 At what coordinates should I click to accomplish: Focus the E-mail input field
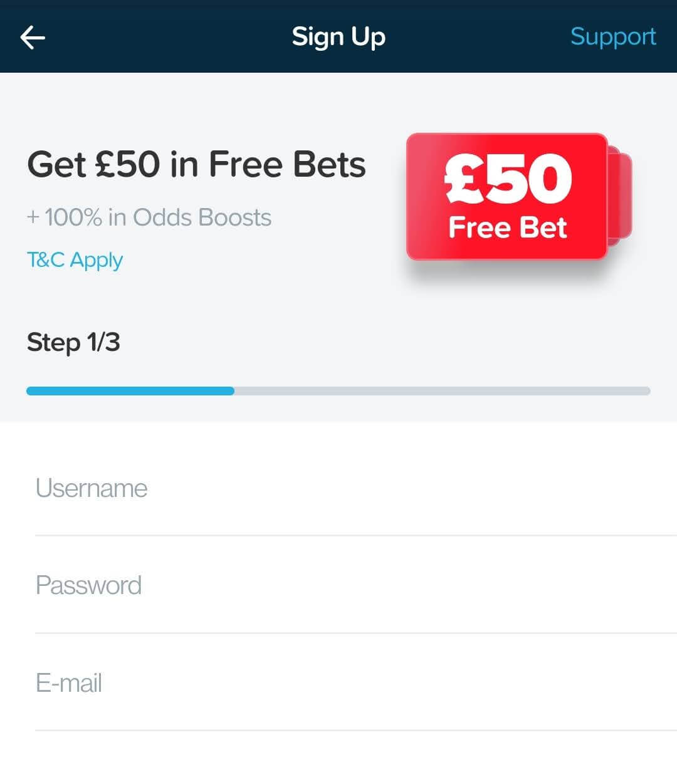pyautogui.click(x=356, y=682)
